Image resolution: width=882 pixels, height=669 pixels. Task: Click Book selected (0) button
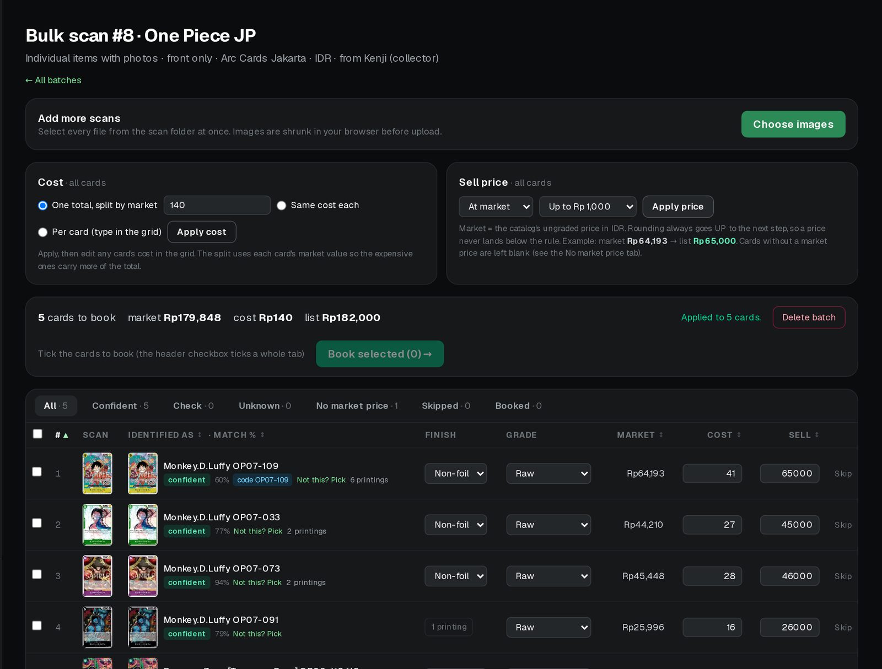380,354
